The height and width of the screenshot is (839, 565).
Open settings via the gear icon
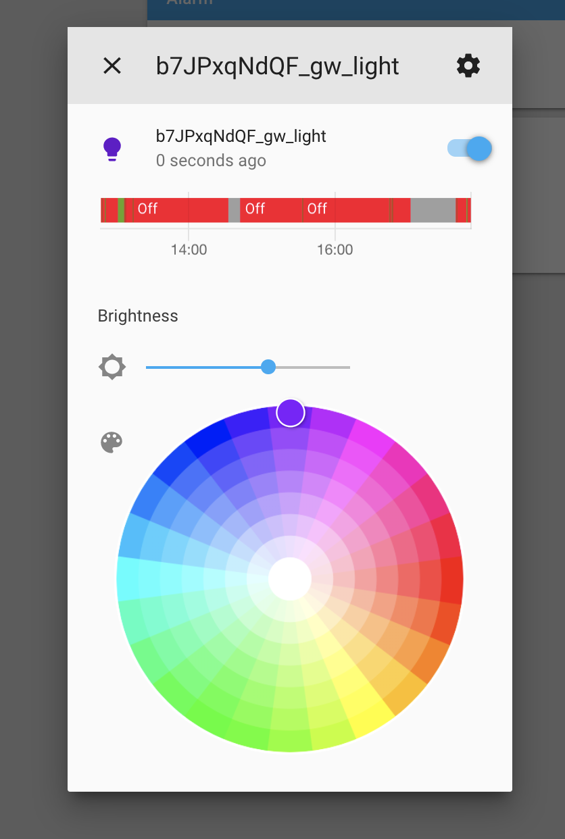pos(468,66)
